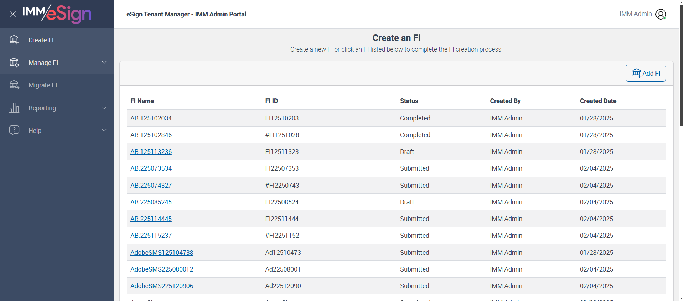Click the Migrate FI sidebar icon

14,85
